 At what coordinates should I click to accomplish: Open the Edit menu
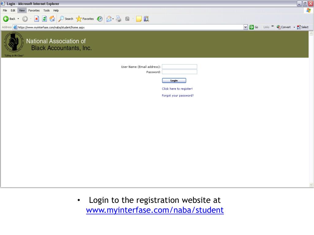coord(13,10)
